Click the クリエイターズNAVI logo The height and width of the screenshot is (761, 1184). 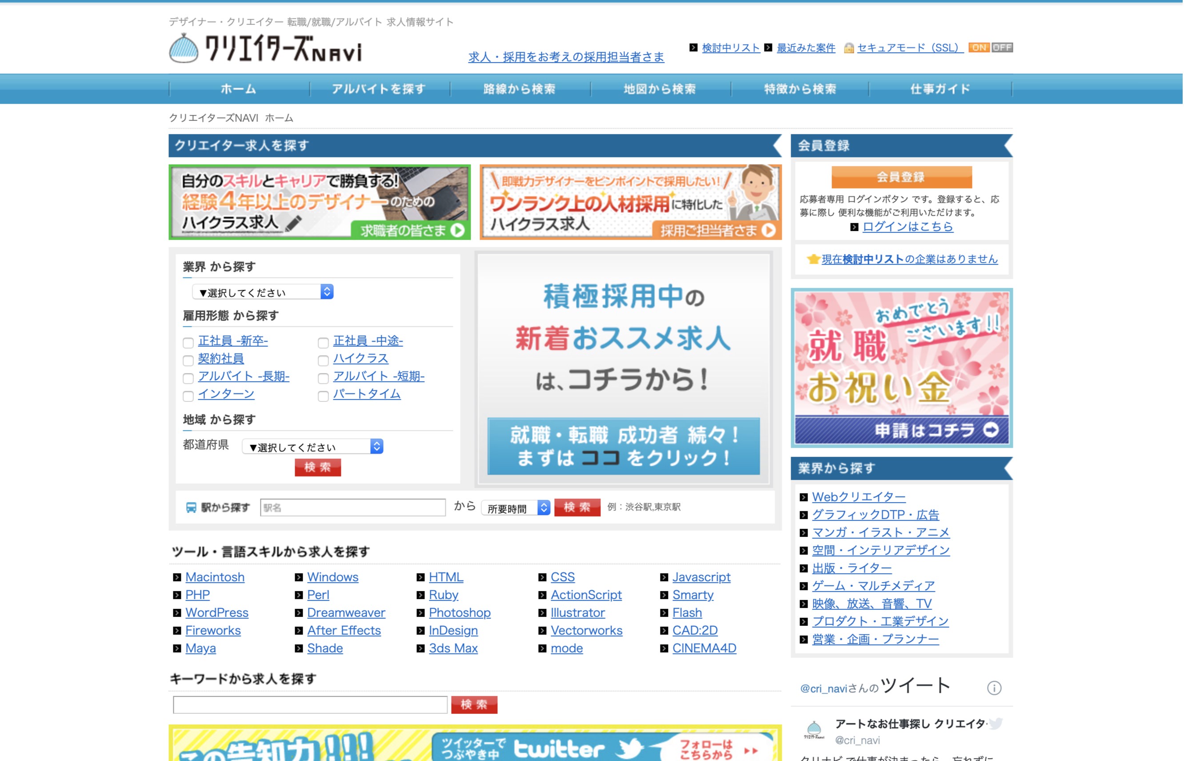click(x=265, y=48)
